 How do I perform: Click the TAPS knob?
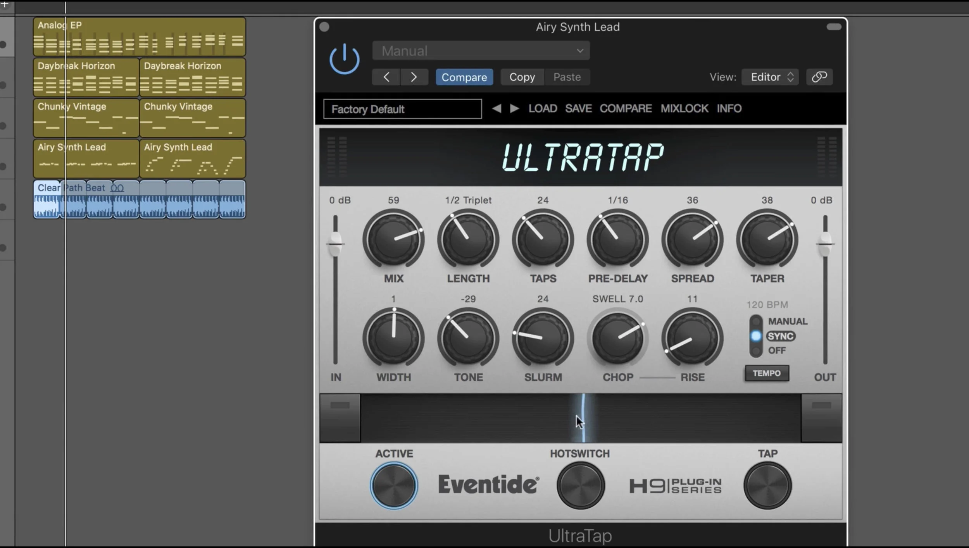(543, 239)
